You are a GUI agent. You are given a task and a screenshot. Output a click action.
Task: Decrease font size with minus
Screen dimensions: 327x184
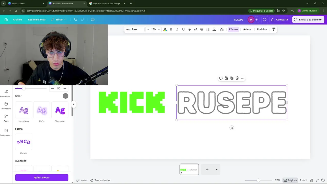(x=148, y=29)
